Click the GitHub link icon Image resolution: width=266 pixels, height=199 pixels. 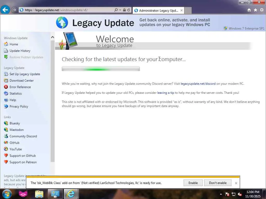6,143
